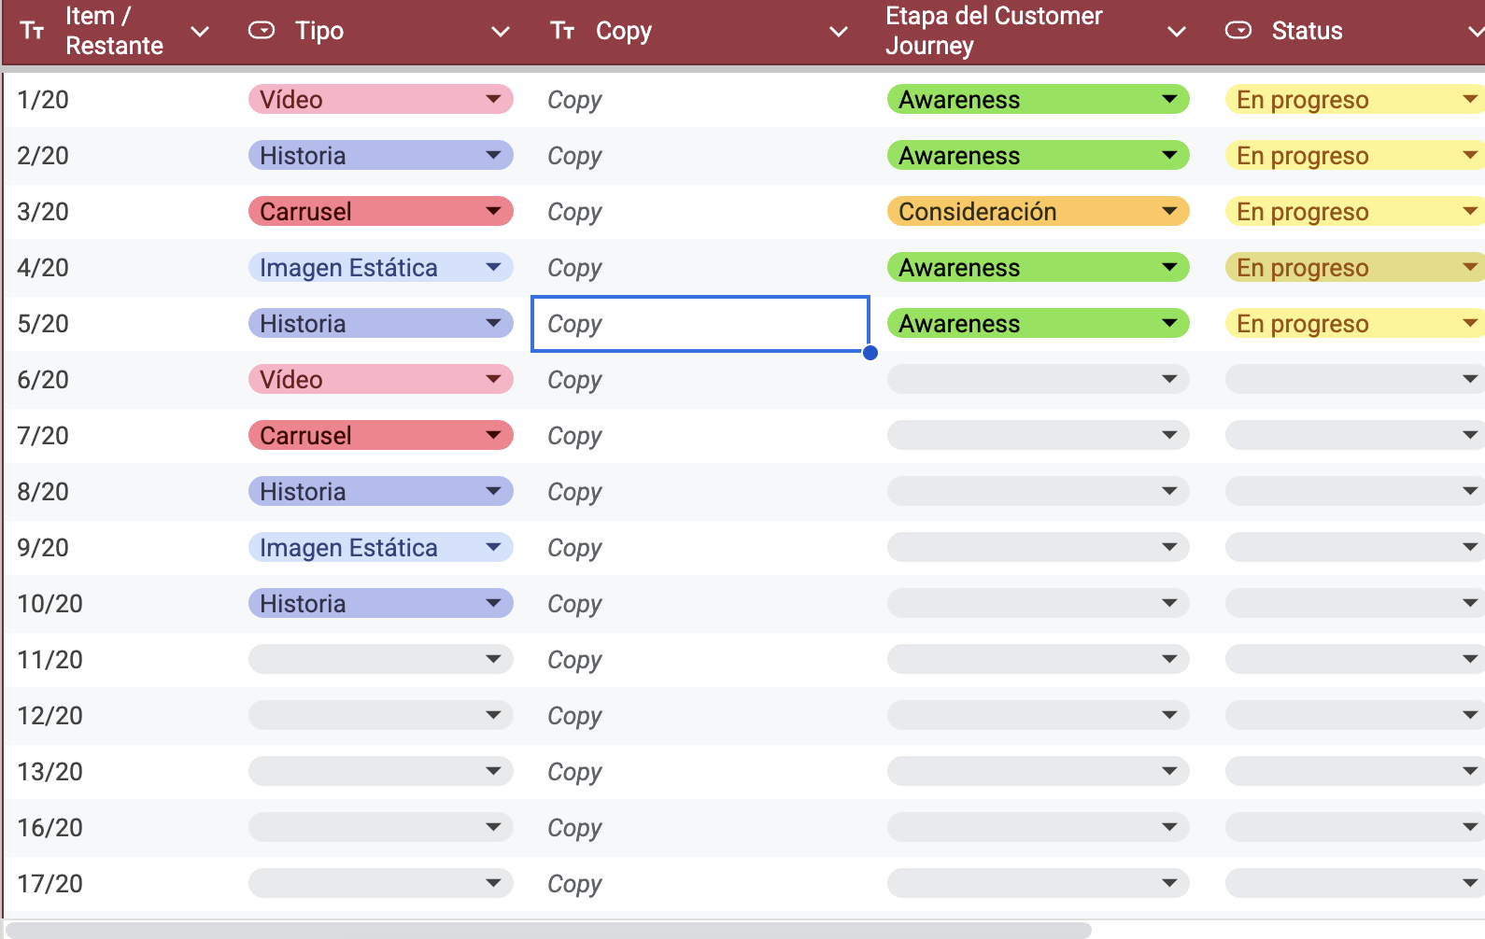Click the Etapa del Customer Journey header label
The width and height of the screenshot is (1485, 939).
pos(994,31)
